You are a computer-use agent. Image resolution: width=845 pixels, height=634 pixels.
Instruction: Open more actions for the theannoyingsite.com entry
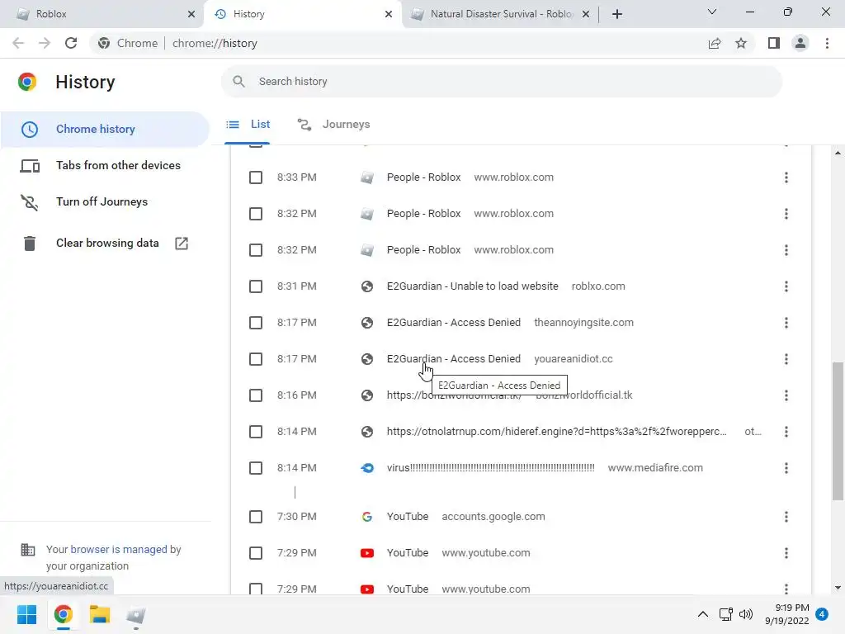point(786,323)
